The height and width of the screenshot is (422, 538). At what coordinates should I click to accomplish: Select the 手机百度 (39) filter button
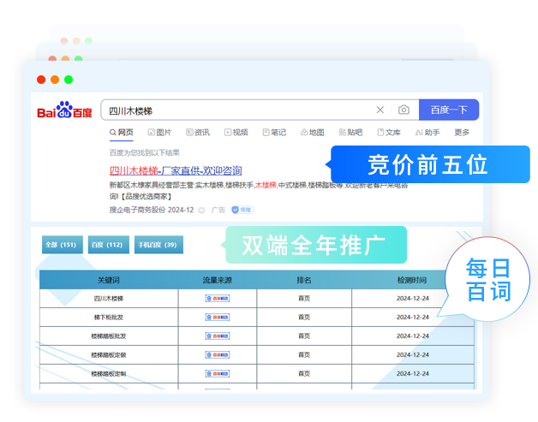tap(158, 245)
